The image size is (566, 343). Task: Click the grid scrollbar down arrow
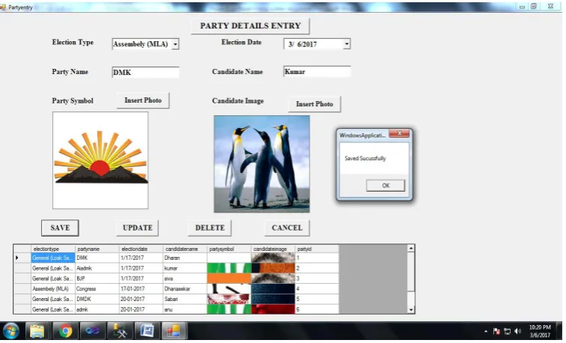pyautogui.click(x=411, y=310)
